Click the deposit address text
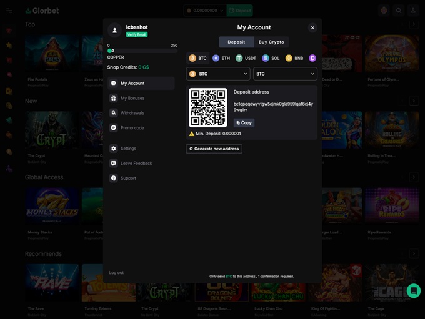This screenshot has height=319, width=425. (x=273, y=107)
